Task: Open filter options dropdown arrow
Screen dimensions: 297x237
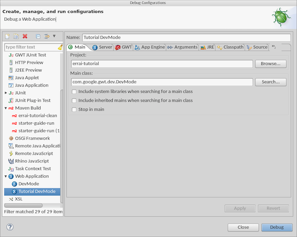Action: tap(54, 36)
